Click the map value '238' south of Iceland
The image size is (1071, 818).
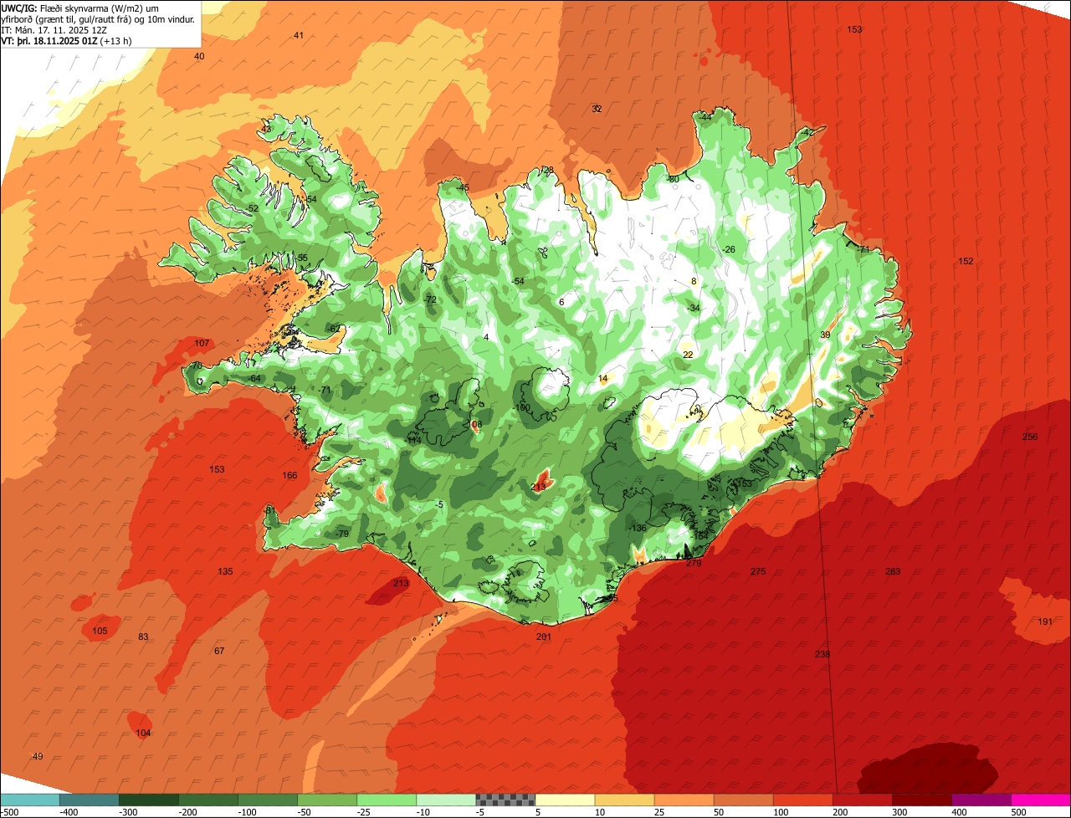[822, 654]
